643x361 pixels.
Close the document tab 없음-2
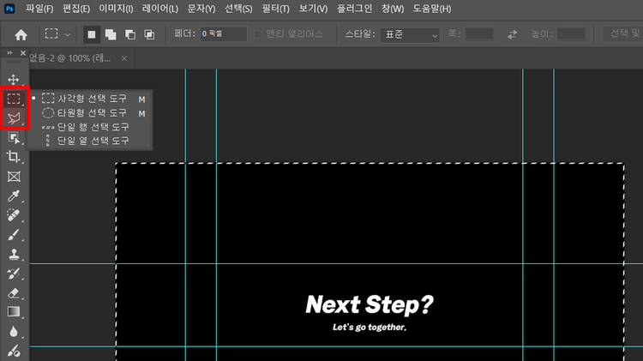pyautogui.click(x=124, y=58)
